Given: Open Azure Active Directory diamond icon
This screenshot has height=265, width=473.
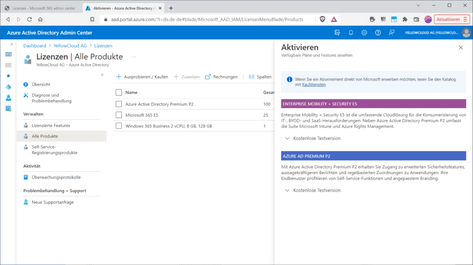Looking at the screenshot, I should coord(8,87).
